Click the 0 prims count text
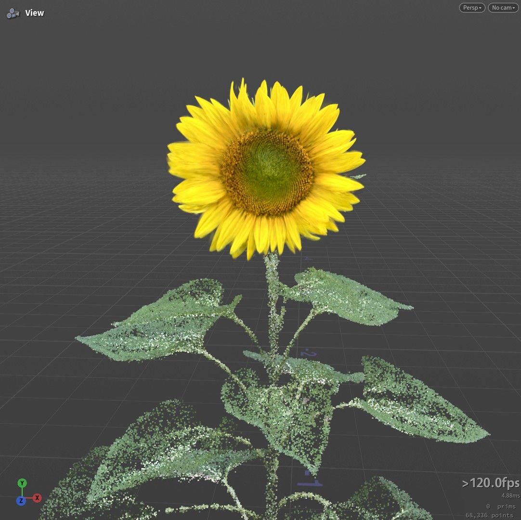This screenshot has width=521, height=520. pyautogui.click(x=501, y=507)
